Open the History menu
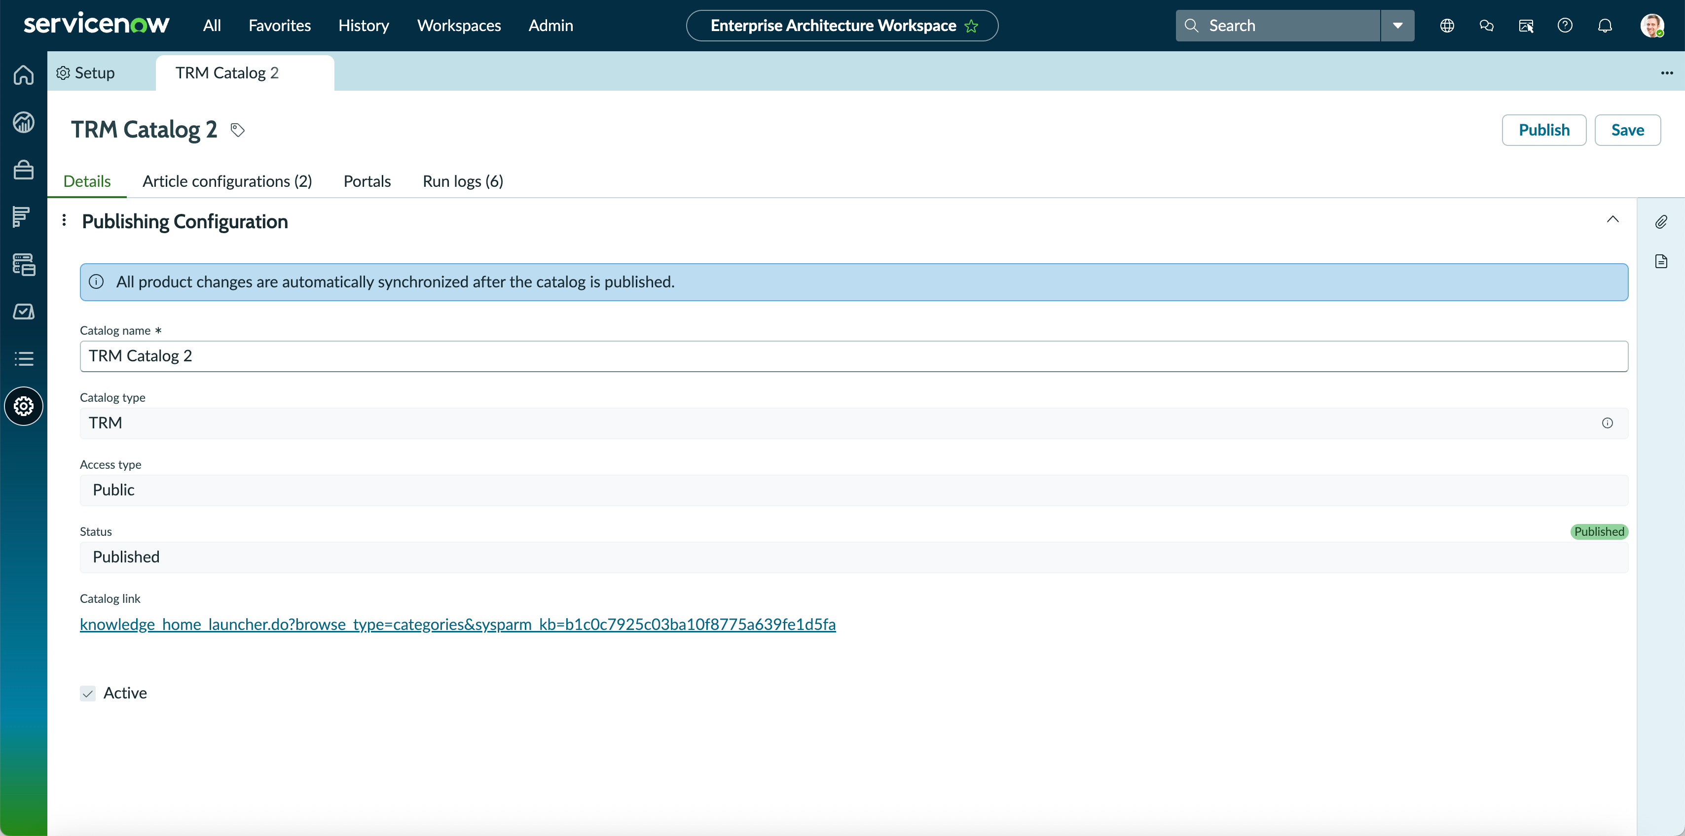 (364, 26)
